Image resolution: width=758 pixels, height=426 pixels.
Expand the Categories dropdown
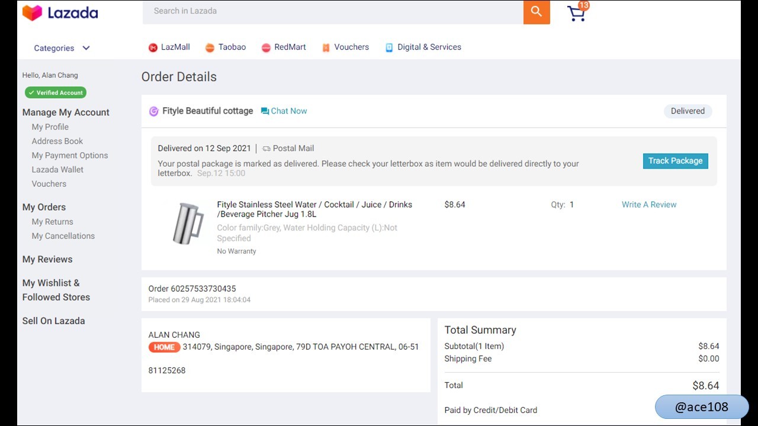(62, 49)
